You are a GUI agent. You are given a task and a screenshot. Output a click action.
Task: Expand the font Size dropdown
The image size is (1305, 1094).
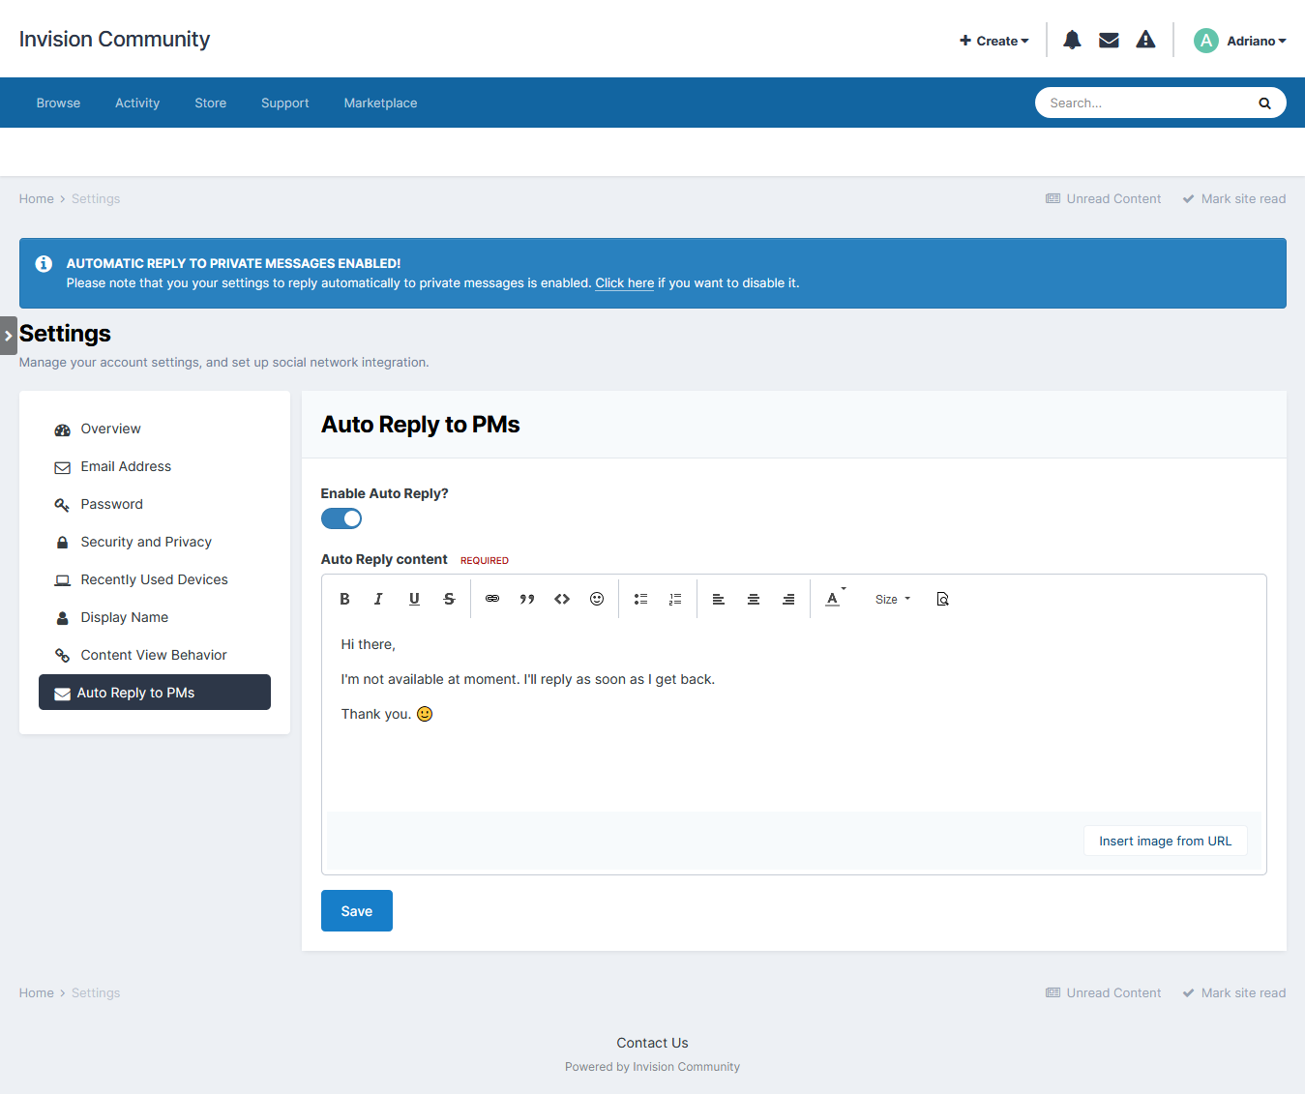[x=892, y=599]
